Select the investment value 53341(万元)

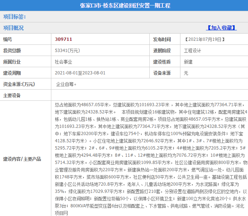[x=67, y=51]
